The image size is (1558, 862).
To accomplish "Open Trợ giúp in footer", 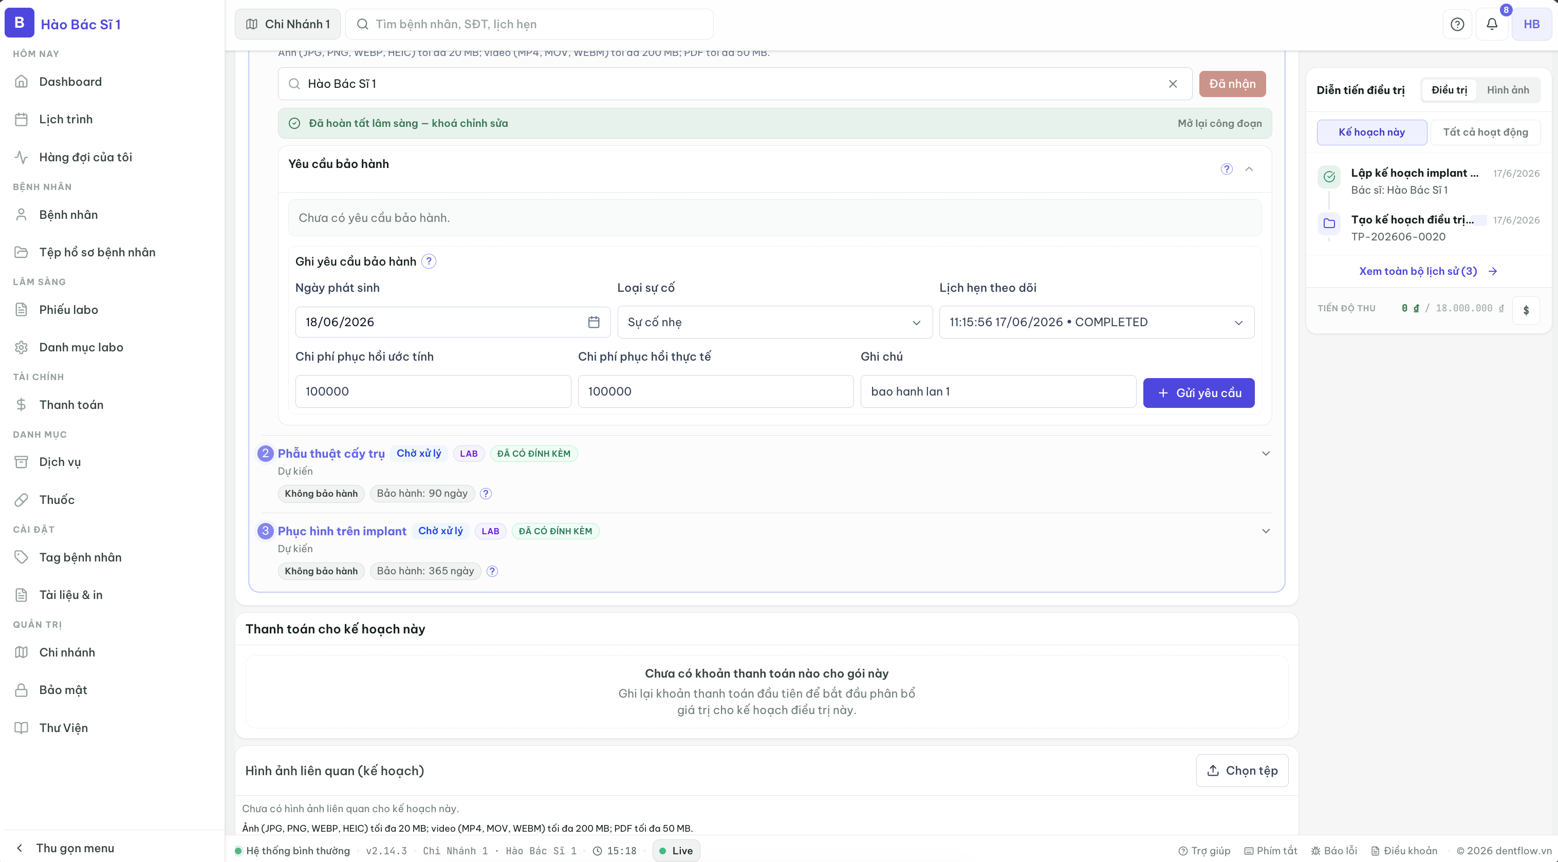I will (1204, 851).
